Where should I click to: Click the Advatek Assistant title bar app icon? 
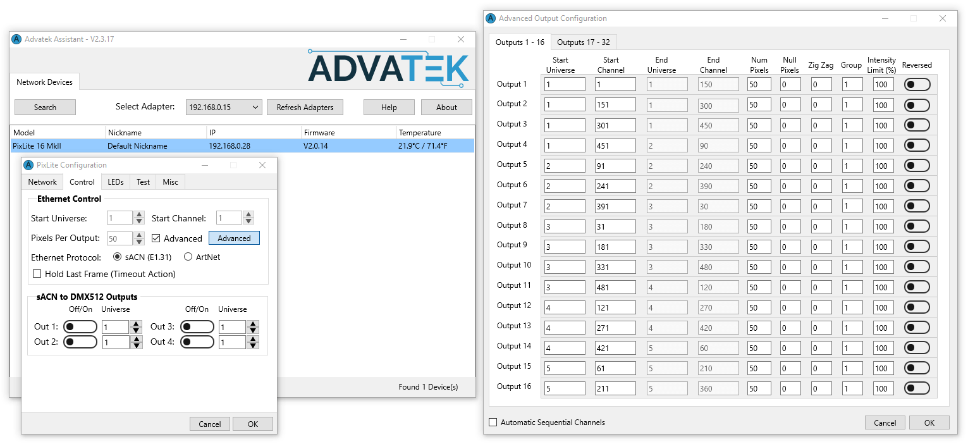(x=17, y=39)
